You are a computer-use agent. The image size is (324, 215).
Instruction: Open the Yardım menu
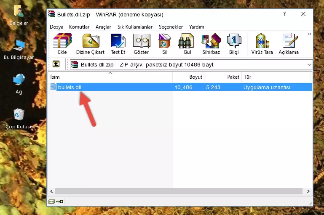pos(196,27)
